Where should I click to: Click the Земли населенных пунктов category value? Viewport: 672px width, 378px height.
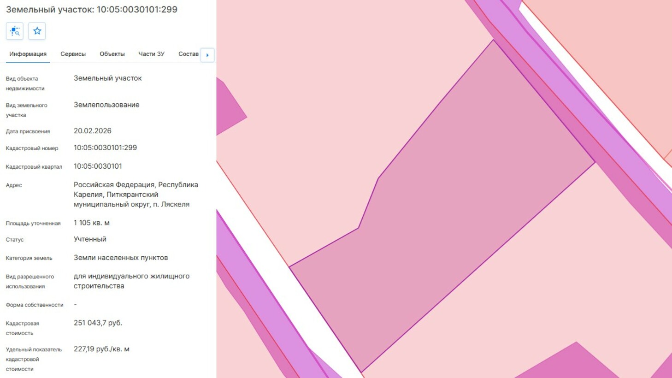point(120,258)
